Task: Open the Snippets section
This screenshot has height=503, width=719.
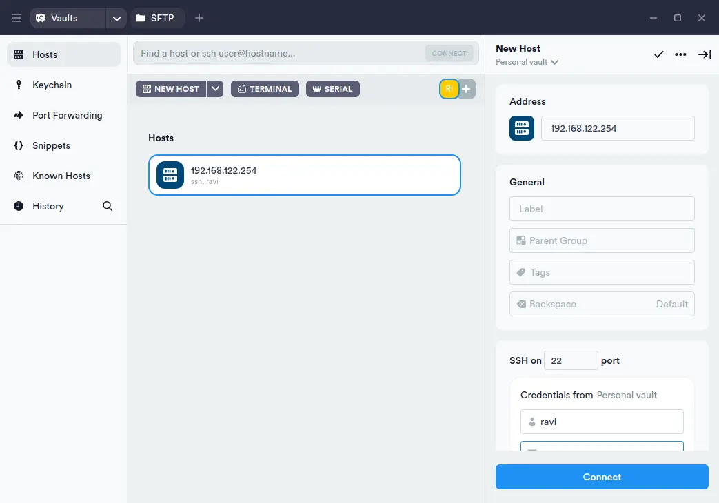Action: pos(51,145)
